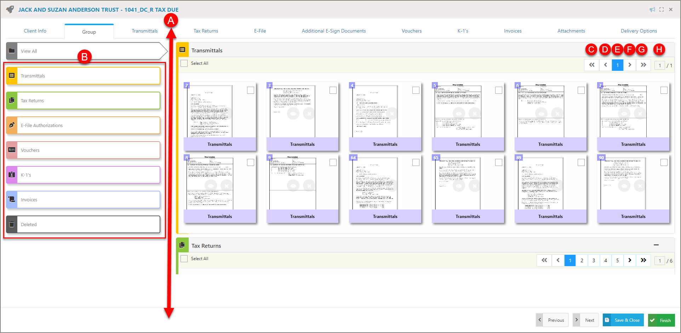Click the K-1's badge icon
This screenshot has width=681, height=333.
[x=12, y=175]
